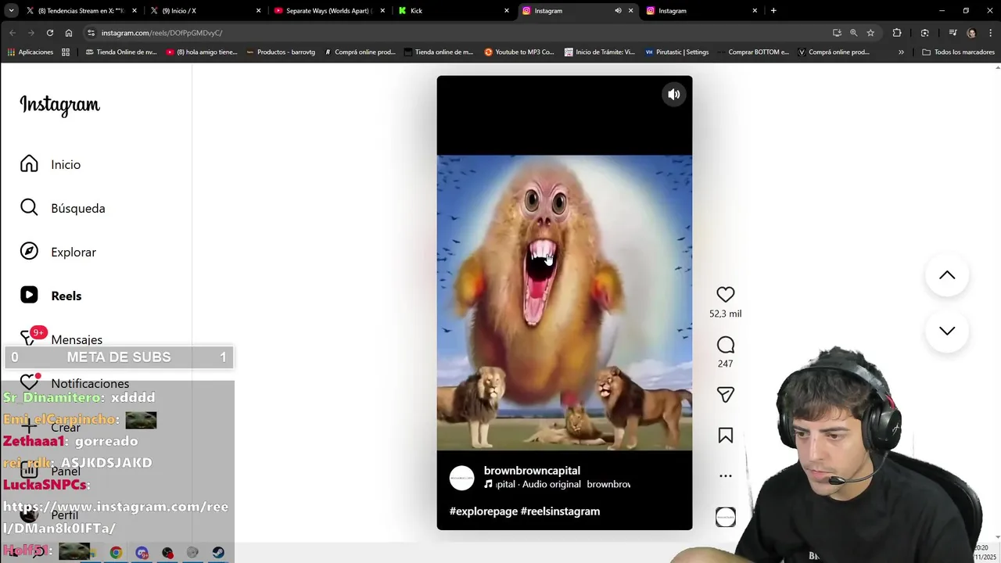The width and height of the screenshot is (1001, 563).
Task: Open the Chrome three-dot menu
Action: coord(989,33)
